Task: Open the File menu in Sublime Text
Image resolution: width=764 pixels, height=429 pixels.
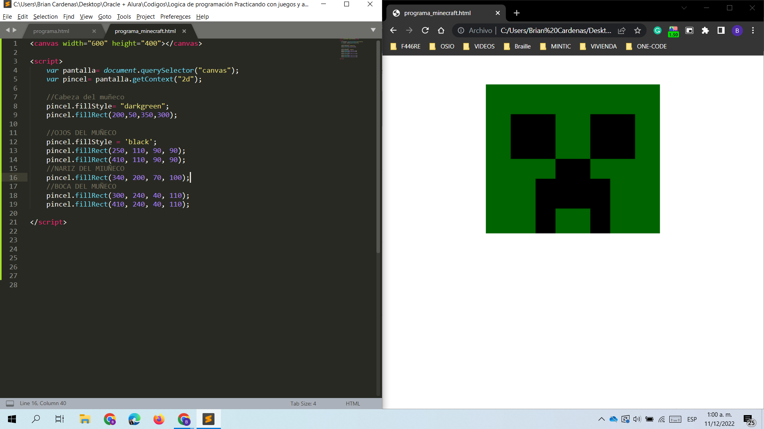Action: (7, 17)
